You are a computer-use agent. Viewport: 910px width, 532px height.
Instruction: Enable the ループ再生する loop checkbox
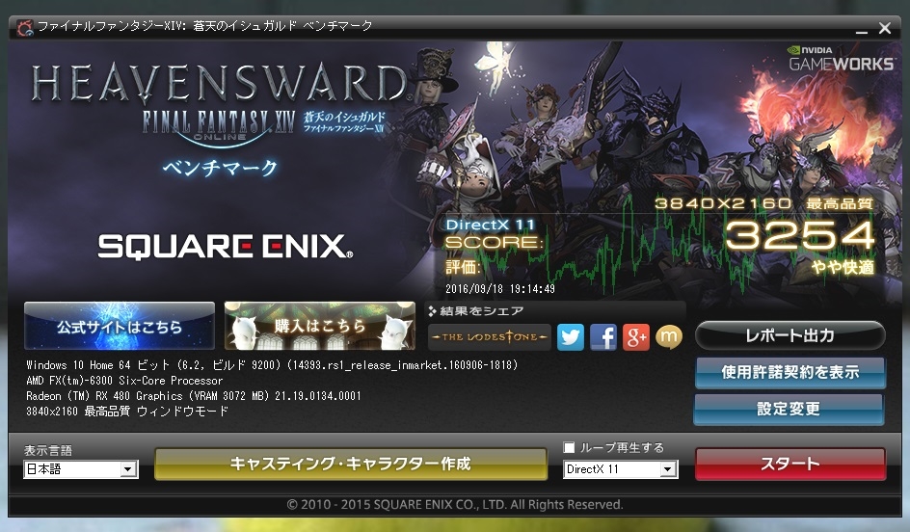click(570, 447)
